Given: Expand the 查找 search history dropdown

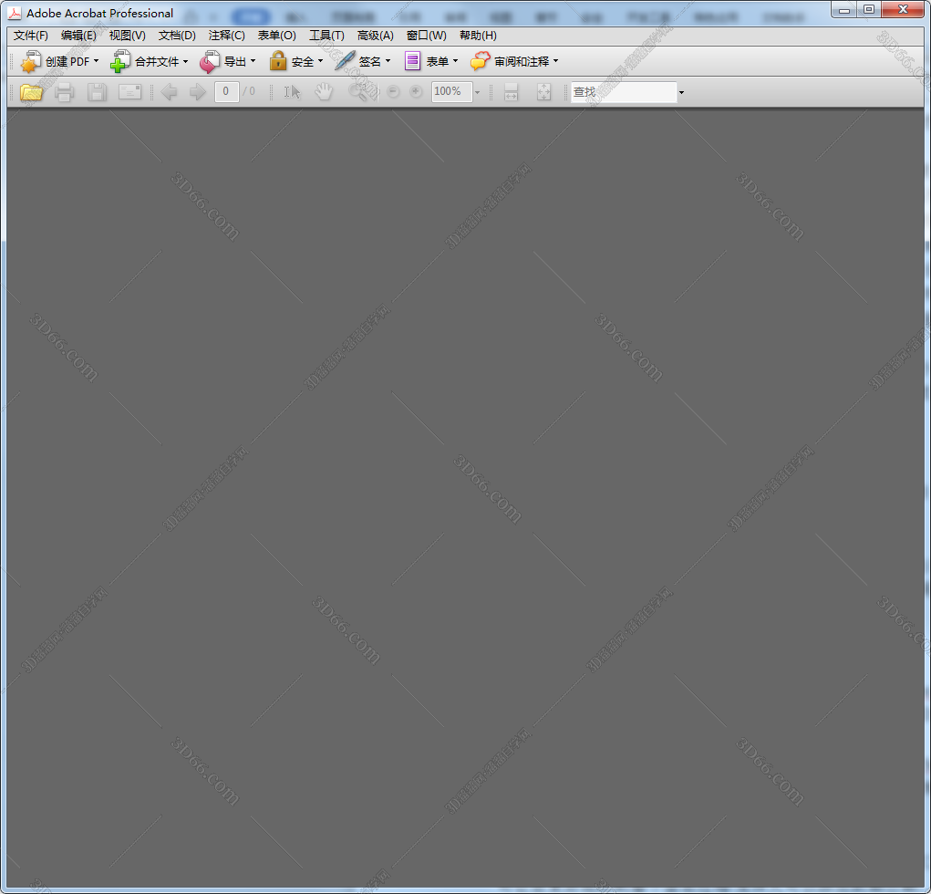Looking at the screenshot, I should coord(680,92).
